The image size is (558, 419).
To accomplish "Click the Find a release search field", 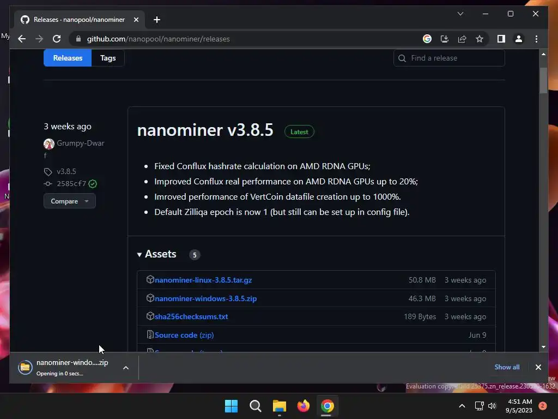I will pos(449,58).
